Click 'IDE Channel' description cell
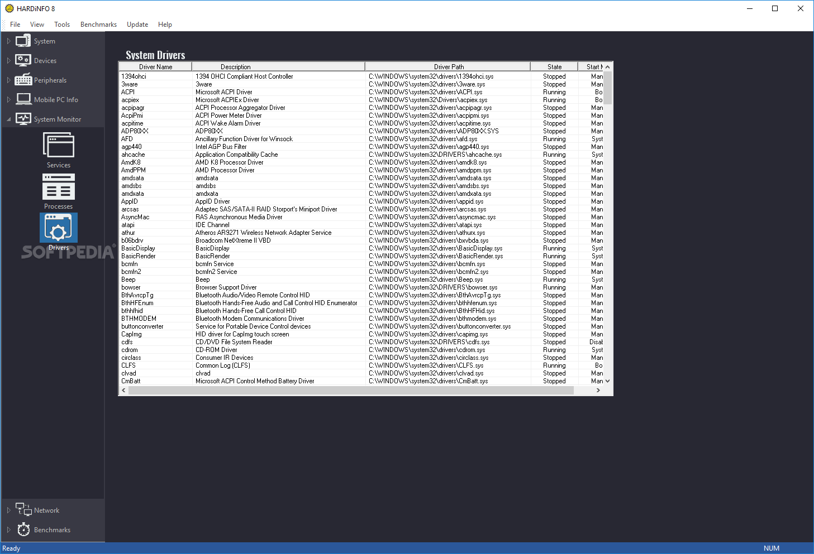The image size is (814, 554). [x=212, y=225]
